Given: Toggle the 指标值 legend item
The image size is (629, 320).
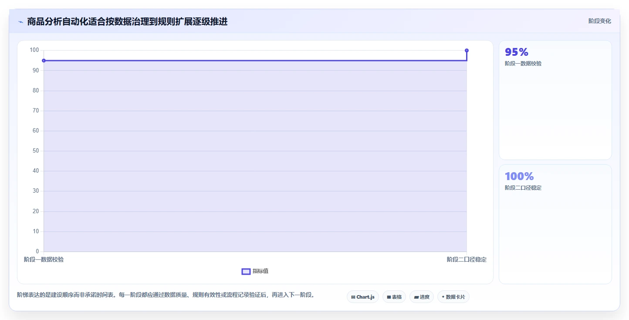Looking at the screenshot, I should coord(255,271).
